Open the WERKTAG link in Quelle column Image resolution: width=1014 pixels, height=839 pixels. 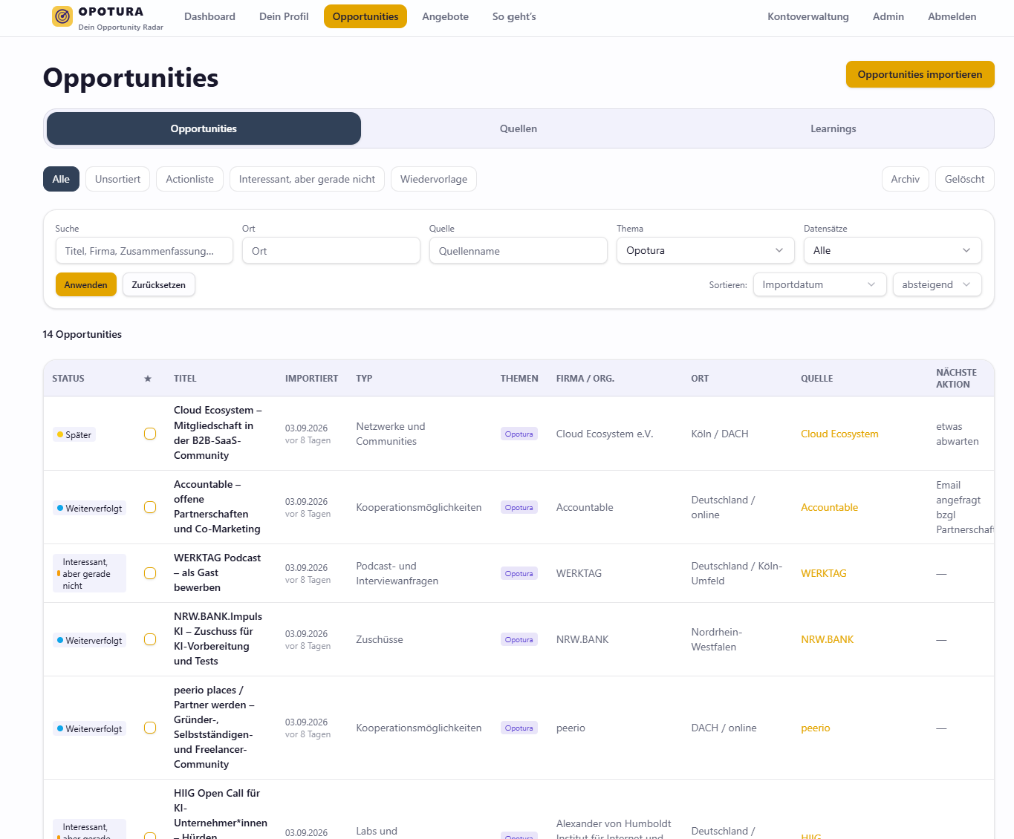[823, 573]
